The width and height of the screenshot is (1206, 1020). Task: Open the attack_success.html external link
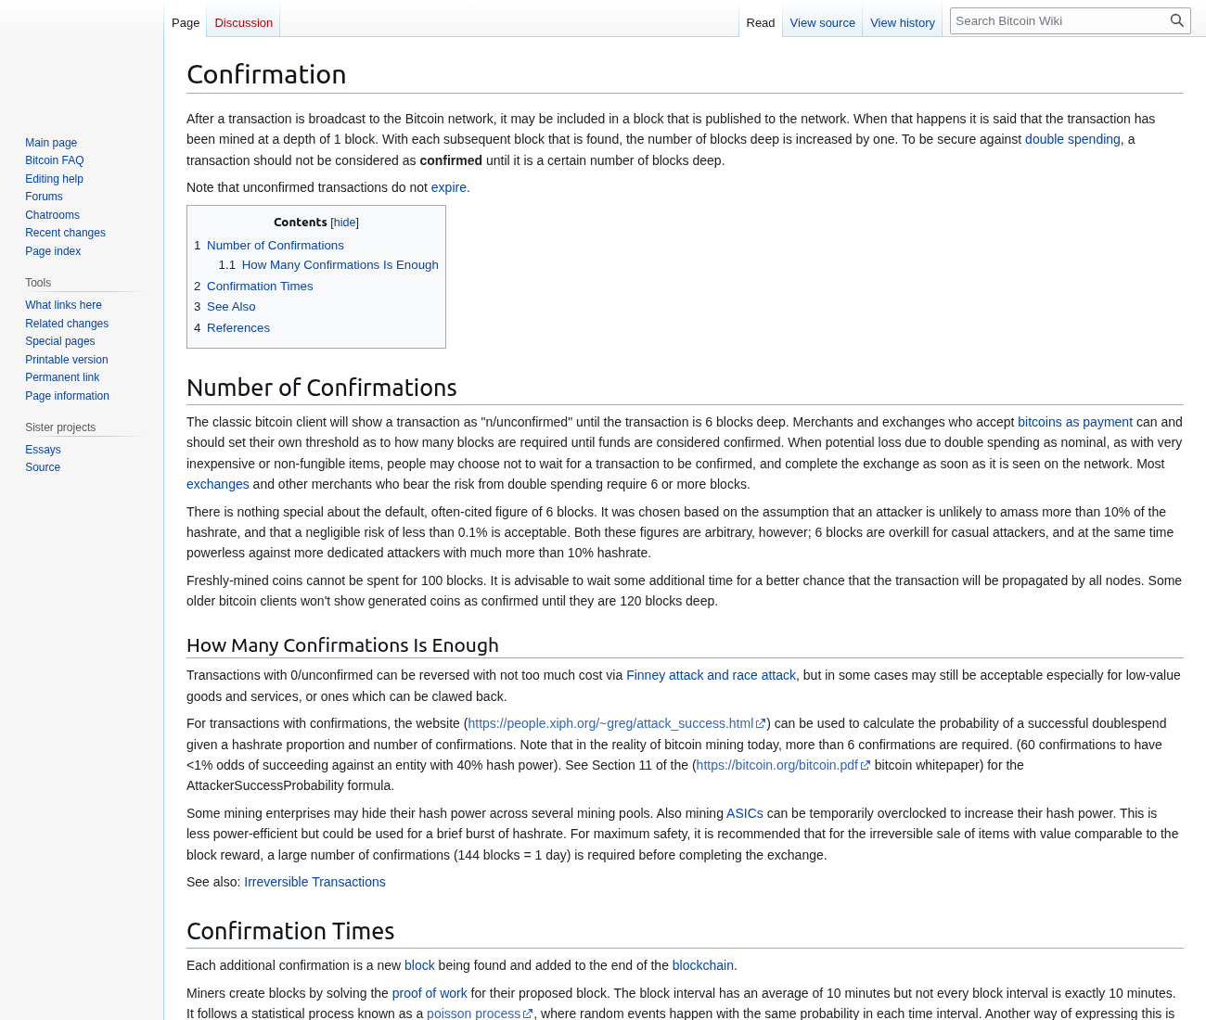point(616,723)
